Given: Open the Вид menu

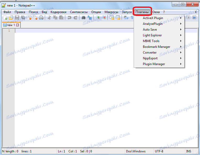Looking at the screenshot, I should click(44, 12).
